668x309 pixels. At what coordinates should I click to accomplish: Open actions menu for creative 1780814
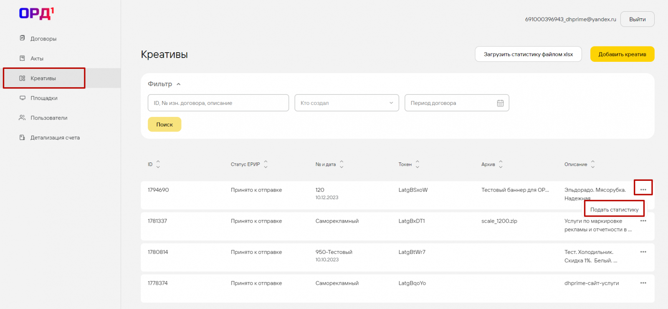643,252
